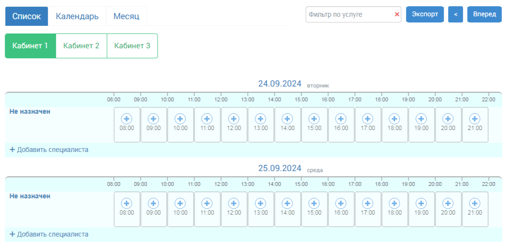
Task: Switch to the Список tab
Action: coord(26,16)
